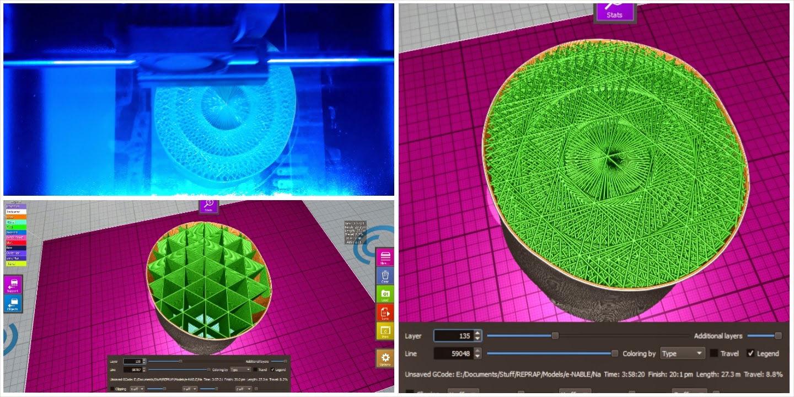This screenshot has height=397, width=794.
Task: Expand the Z off clipping dropdown
Action: [x=243, y=389]
